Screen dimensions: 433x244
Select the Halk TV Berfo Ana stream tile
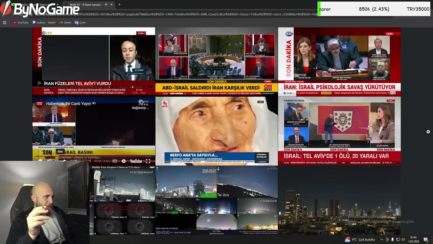216,131
